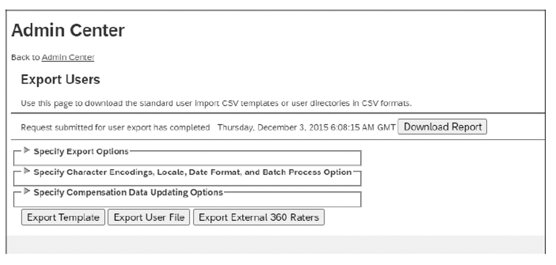Click the user export completed status message
This screenshot has height=265, width=556.
116,127
